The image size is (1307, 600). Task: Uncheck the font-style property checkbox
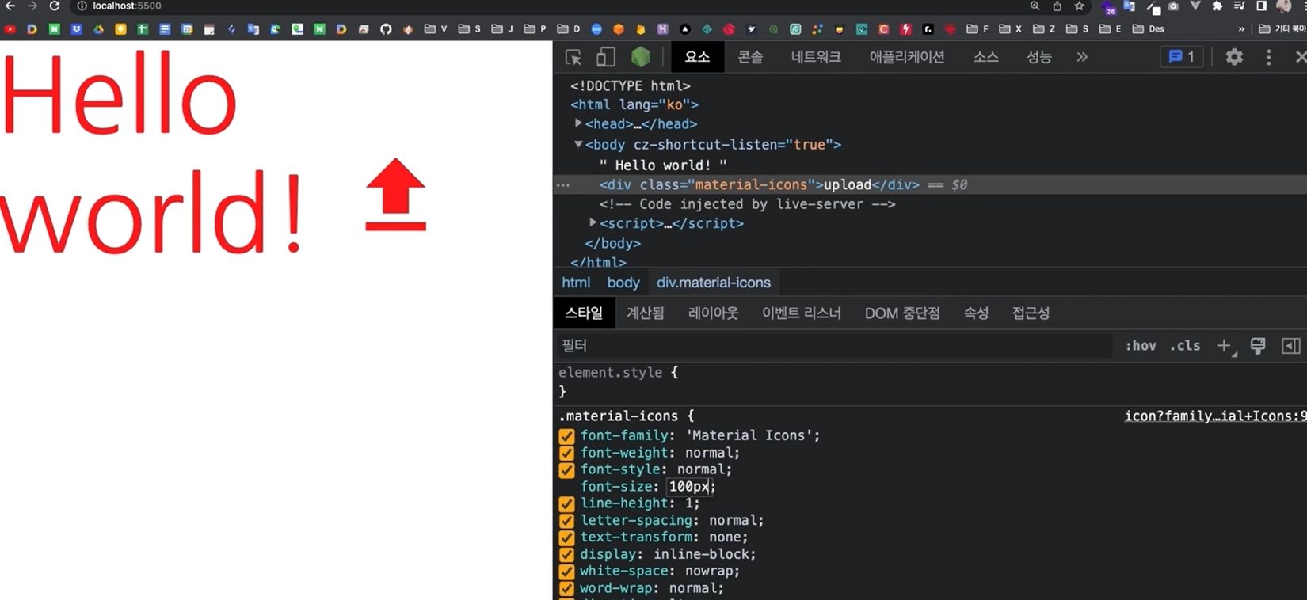click(566, 470)
